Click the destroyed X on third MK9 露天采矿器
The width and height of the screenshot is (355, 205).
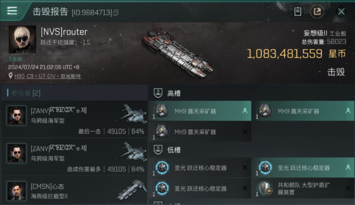click(x=245, y=132)
